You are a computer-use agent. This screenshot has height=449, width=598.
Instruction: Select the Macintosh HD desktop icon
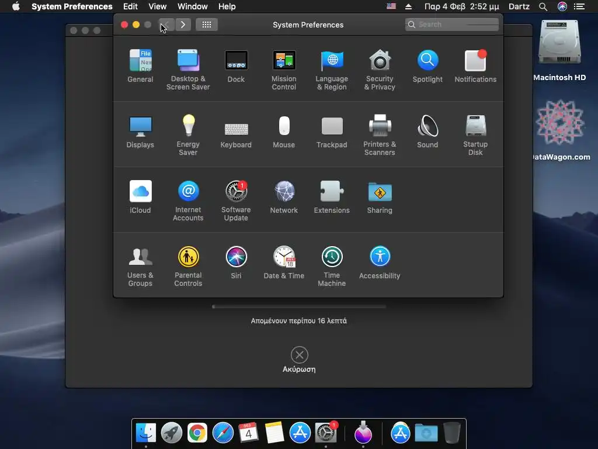click(x=559, y=50)
